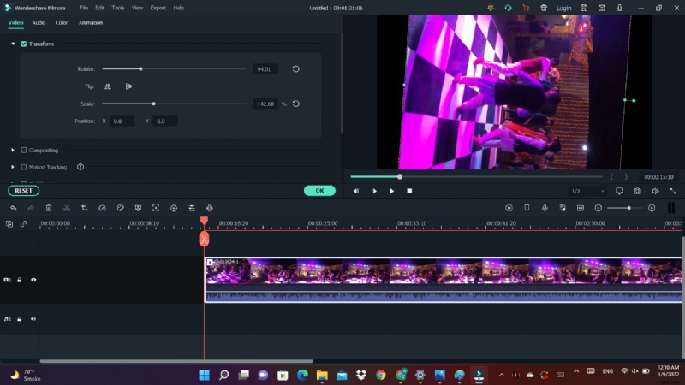Open the speed control icon in toolbar
This screenshot has height=385, width=685.
click(102, 208)
